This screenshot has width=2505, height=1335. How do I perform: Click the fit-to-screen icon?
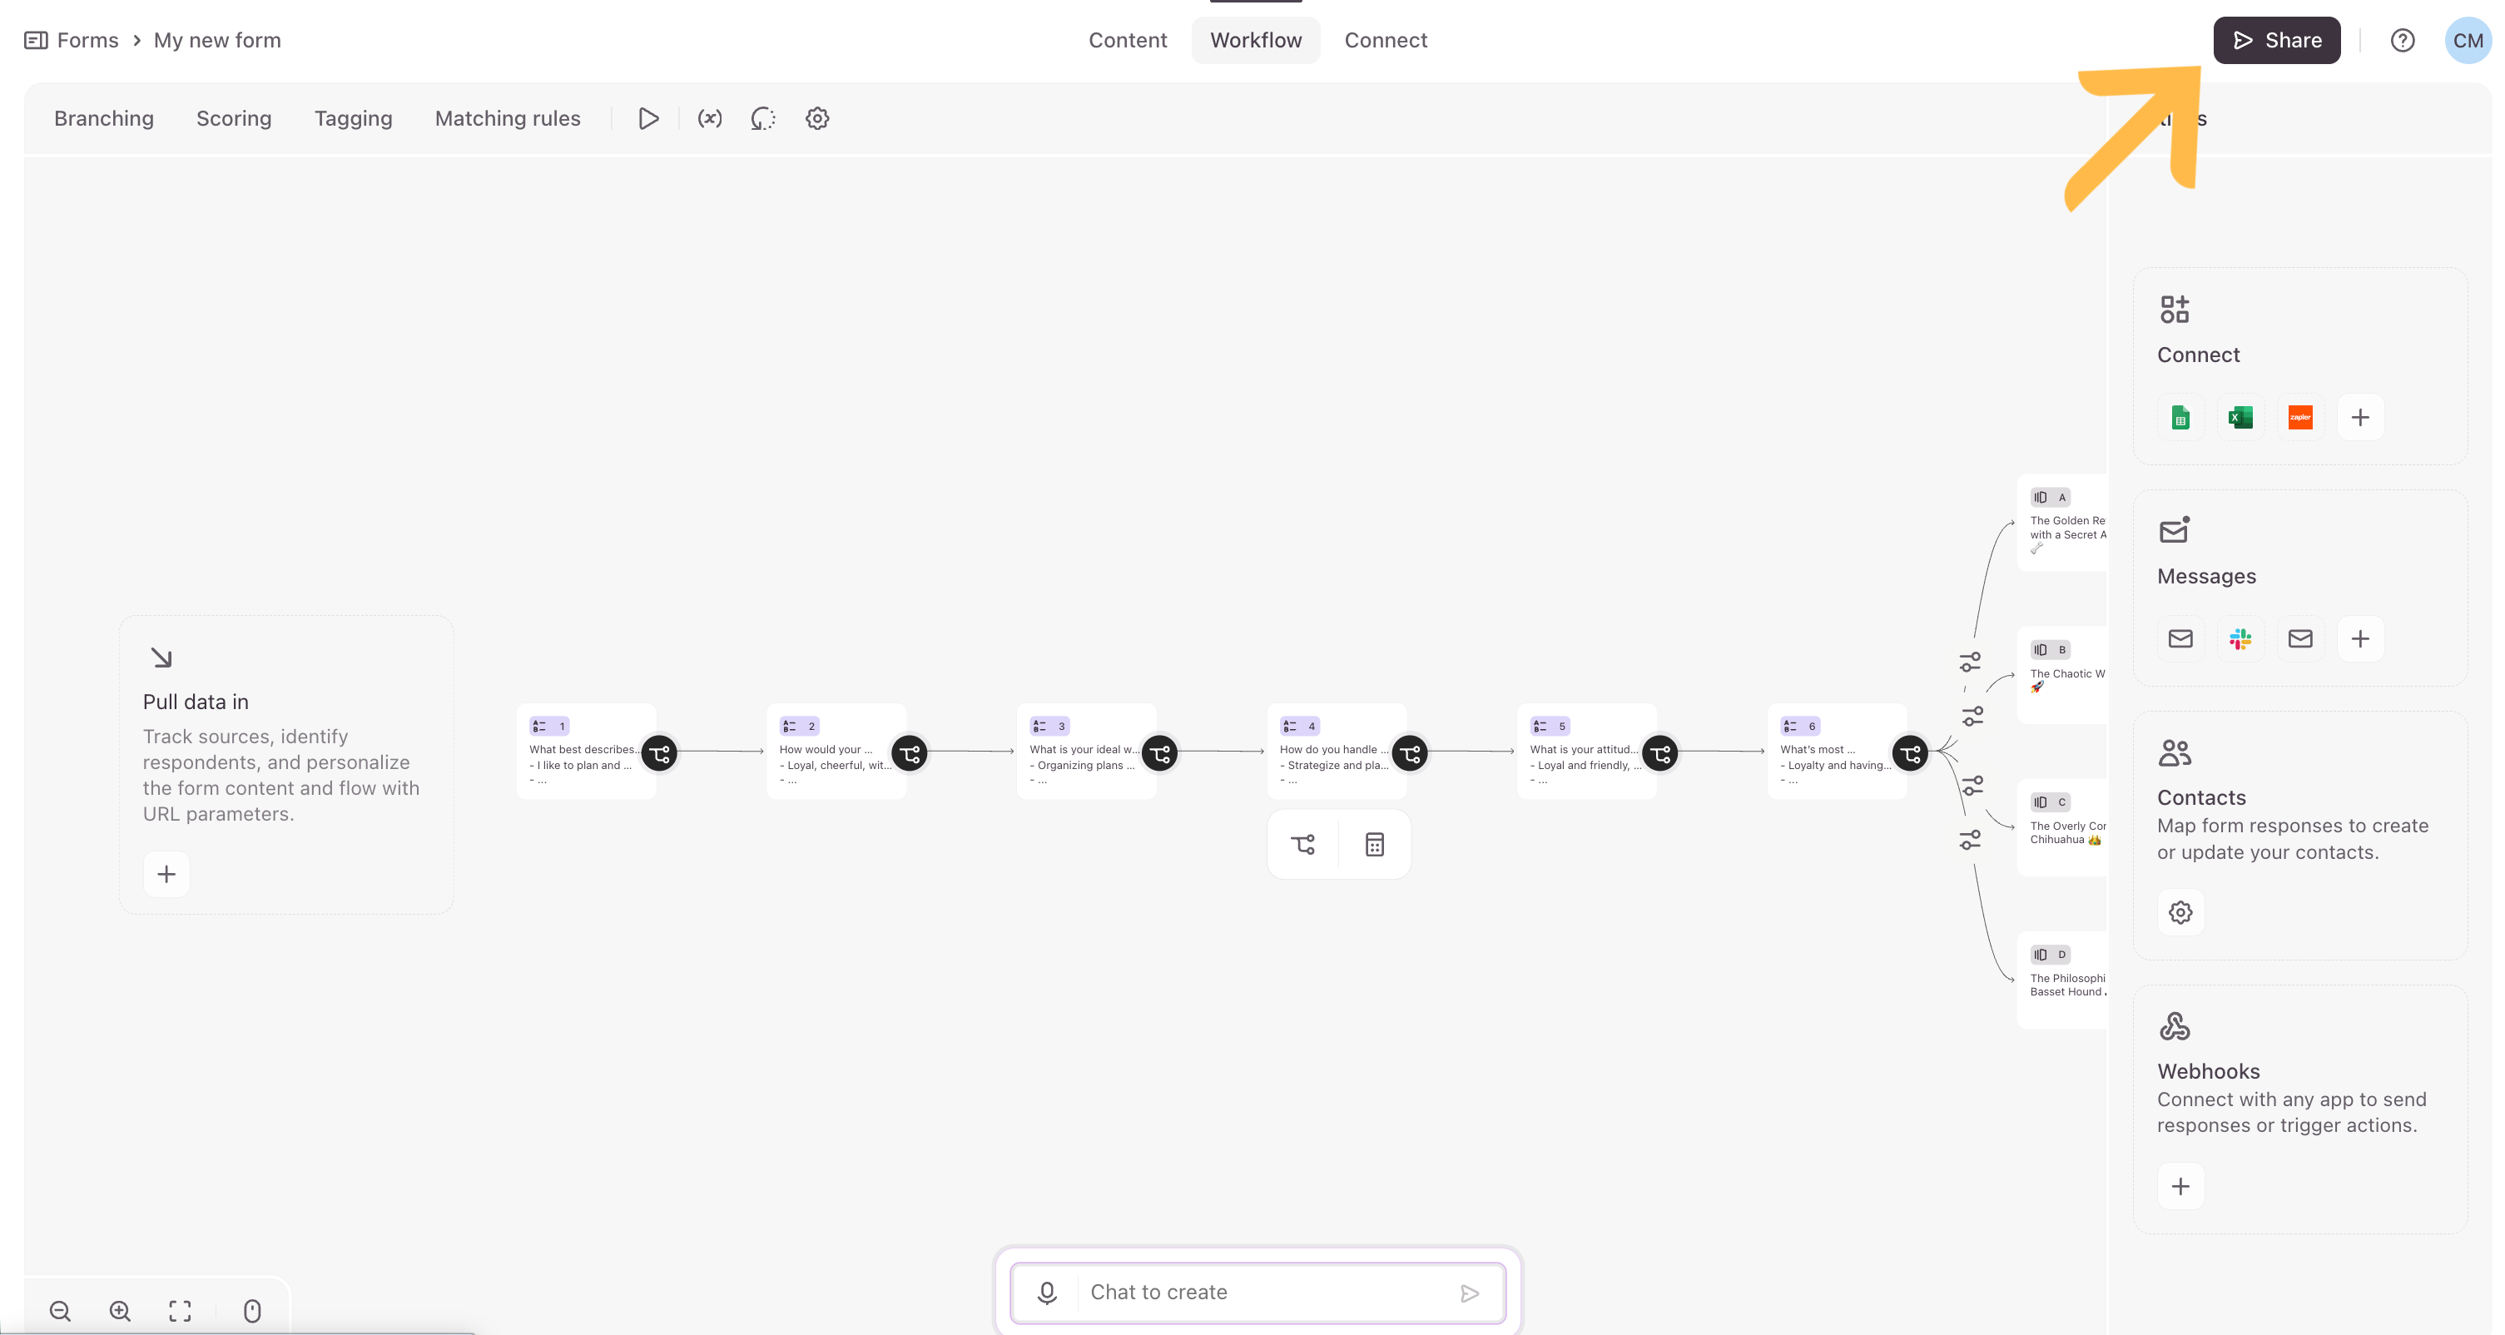(x=180, y=1311)
